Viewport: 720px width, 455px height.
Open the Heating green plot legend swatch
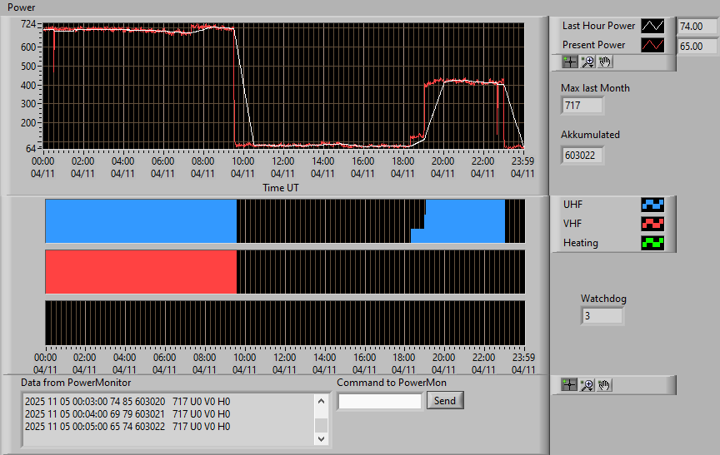pyautogui.click(x=652, y=243)
